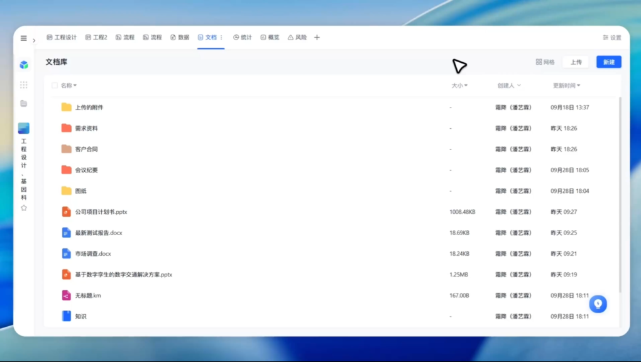Open the 无标题.km mind map icon
The image size is (641, 362).
click(x=66, y=295)
